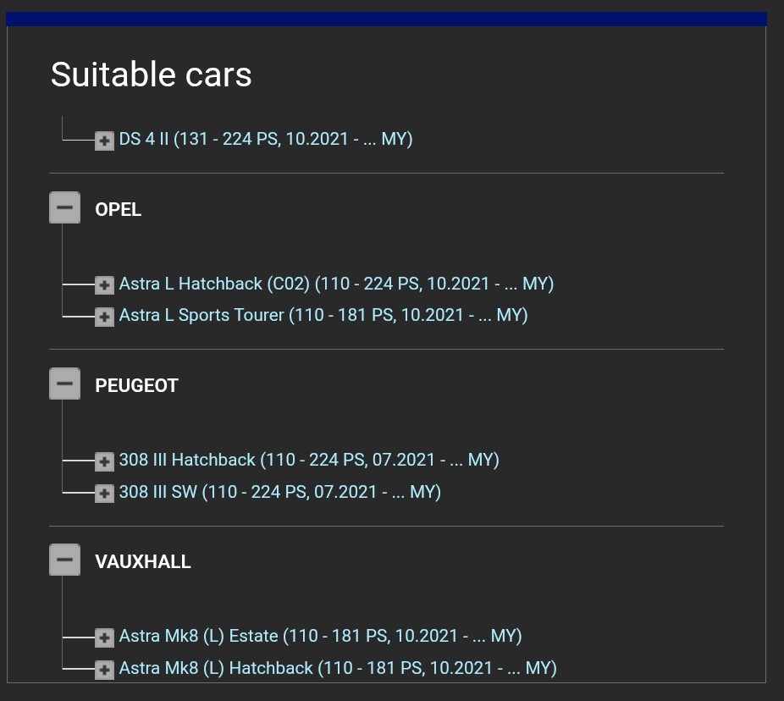Collapse the PEUGEOT brand section

coord(65,384)
